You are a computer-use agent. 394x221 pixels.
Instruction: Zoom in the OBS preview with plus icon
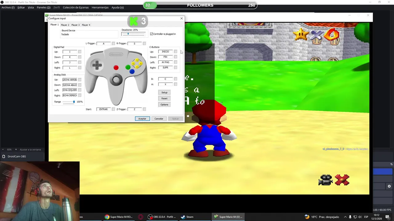(16, 149)
